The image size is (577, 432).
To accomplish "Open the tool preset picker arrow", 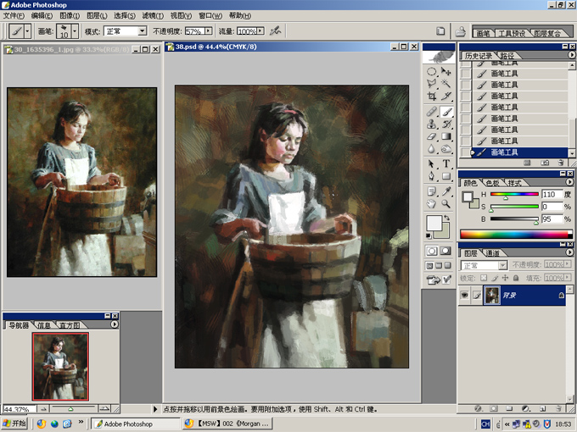I will pyautogui.click(x=28, y=31).
